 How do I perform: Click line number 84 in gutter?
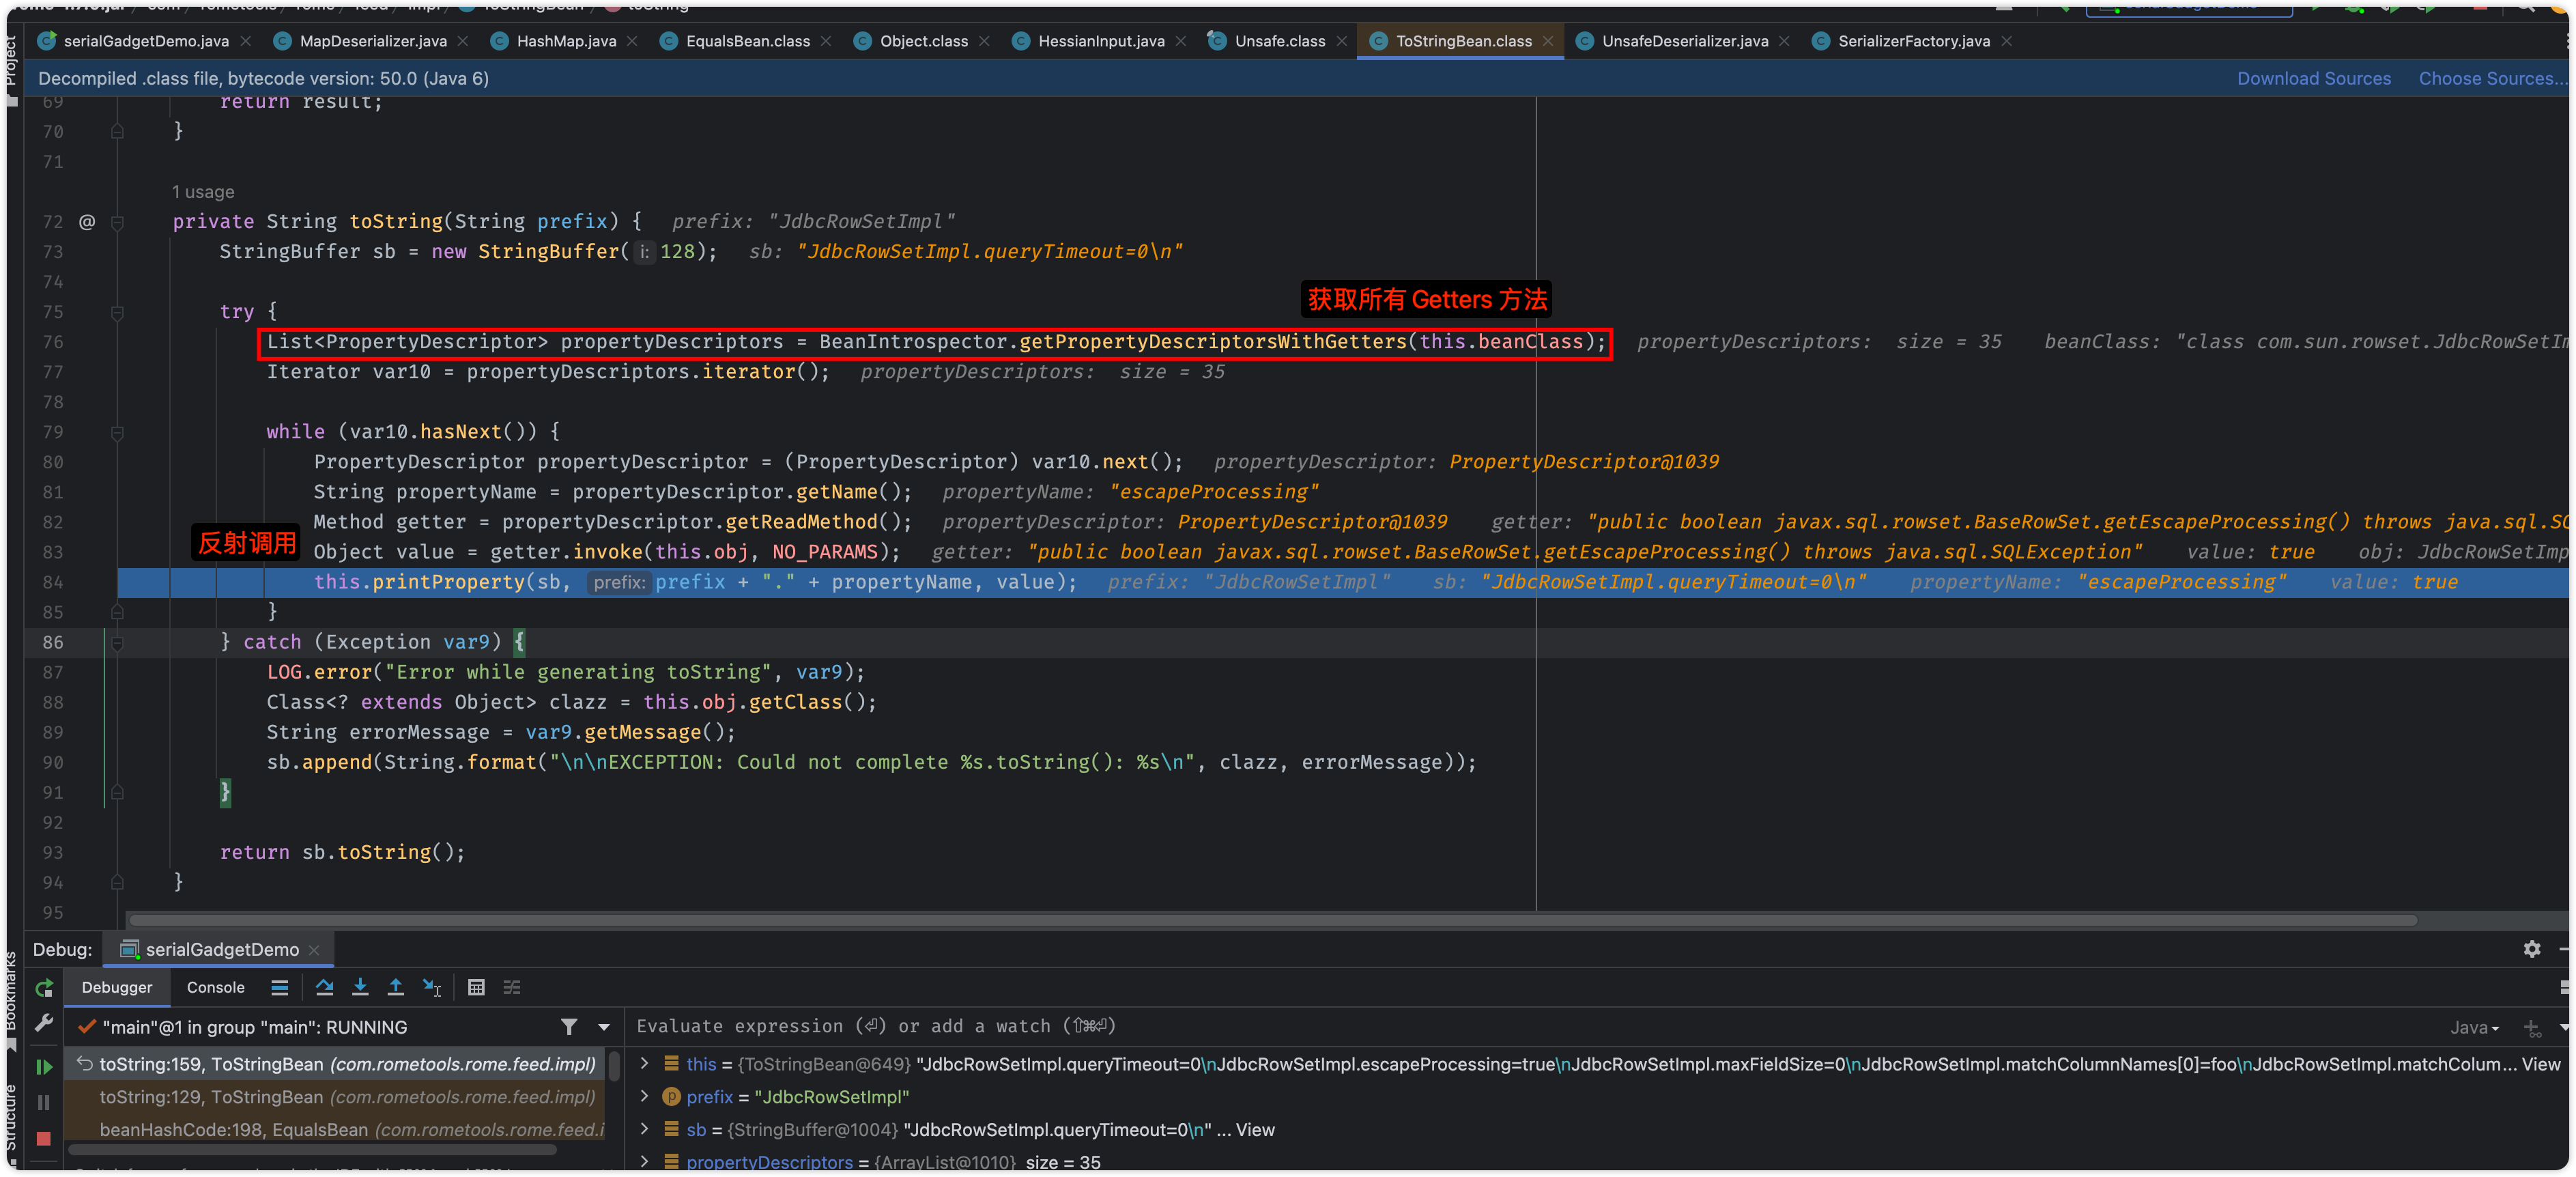(53, 582)
